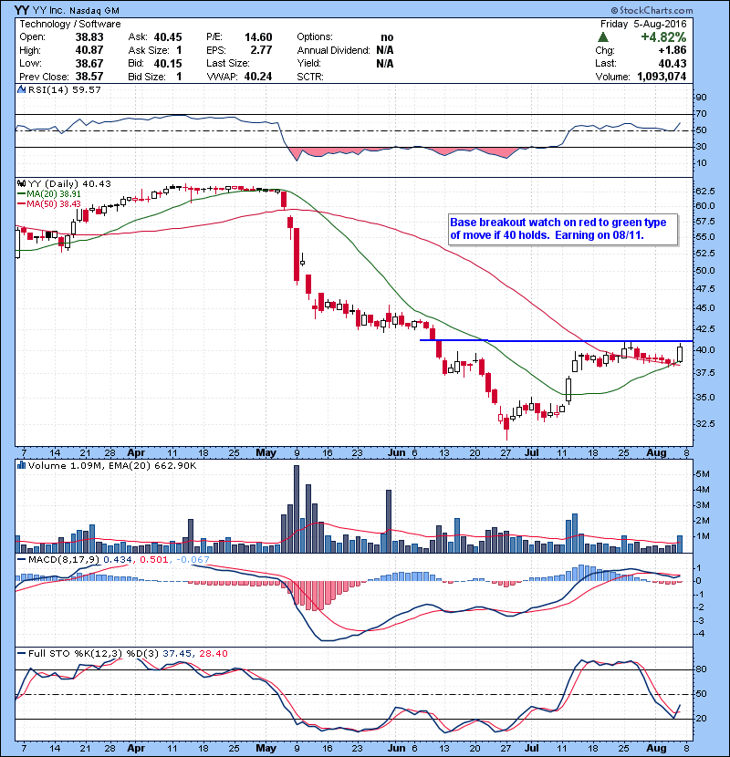Click the +4.82% percent change
This screenshot has width=730, height=757.
pyautogui.click(x=663, y=37)
